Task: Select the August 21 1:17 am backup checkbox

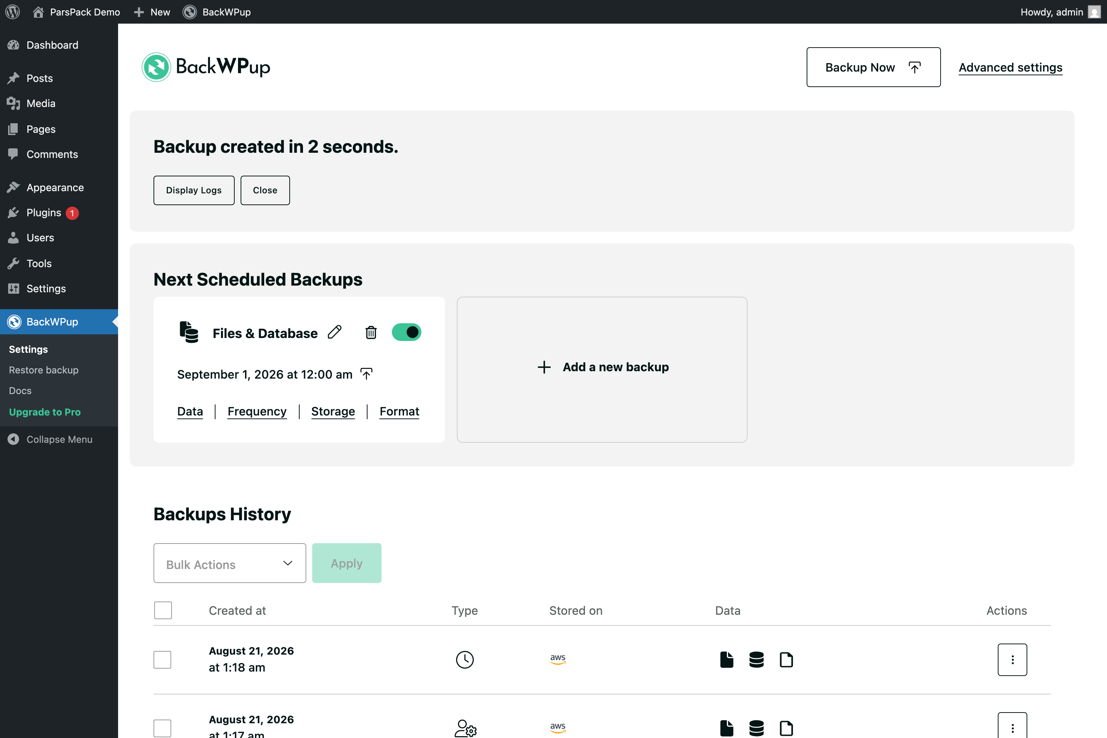Action: [x=162, y=728]
